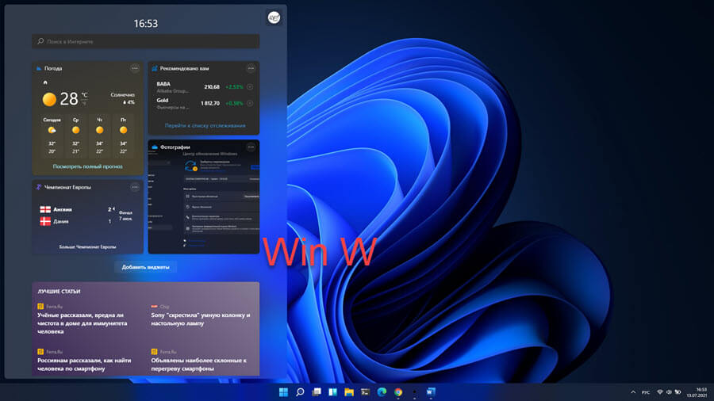This screenshot has height=401, width=714.
Task: Open battery status tray icon
Action: [x=678, y=392]
